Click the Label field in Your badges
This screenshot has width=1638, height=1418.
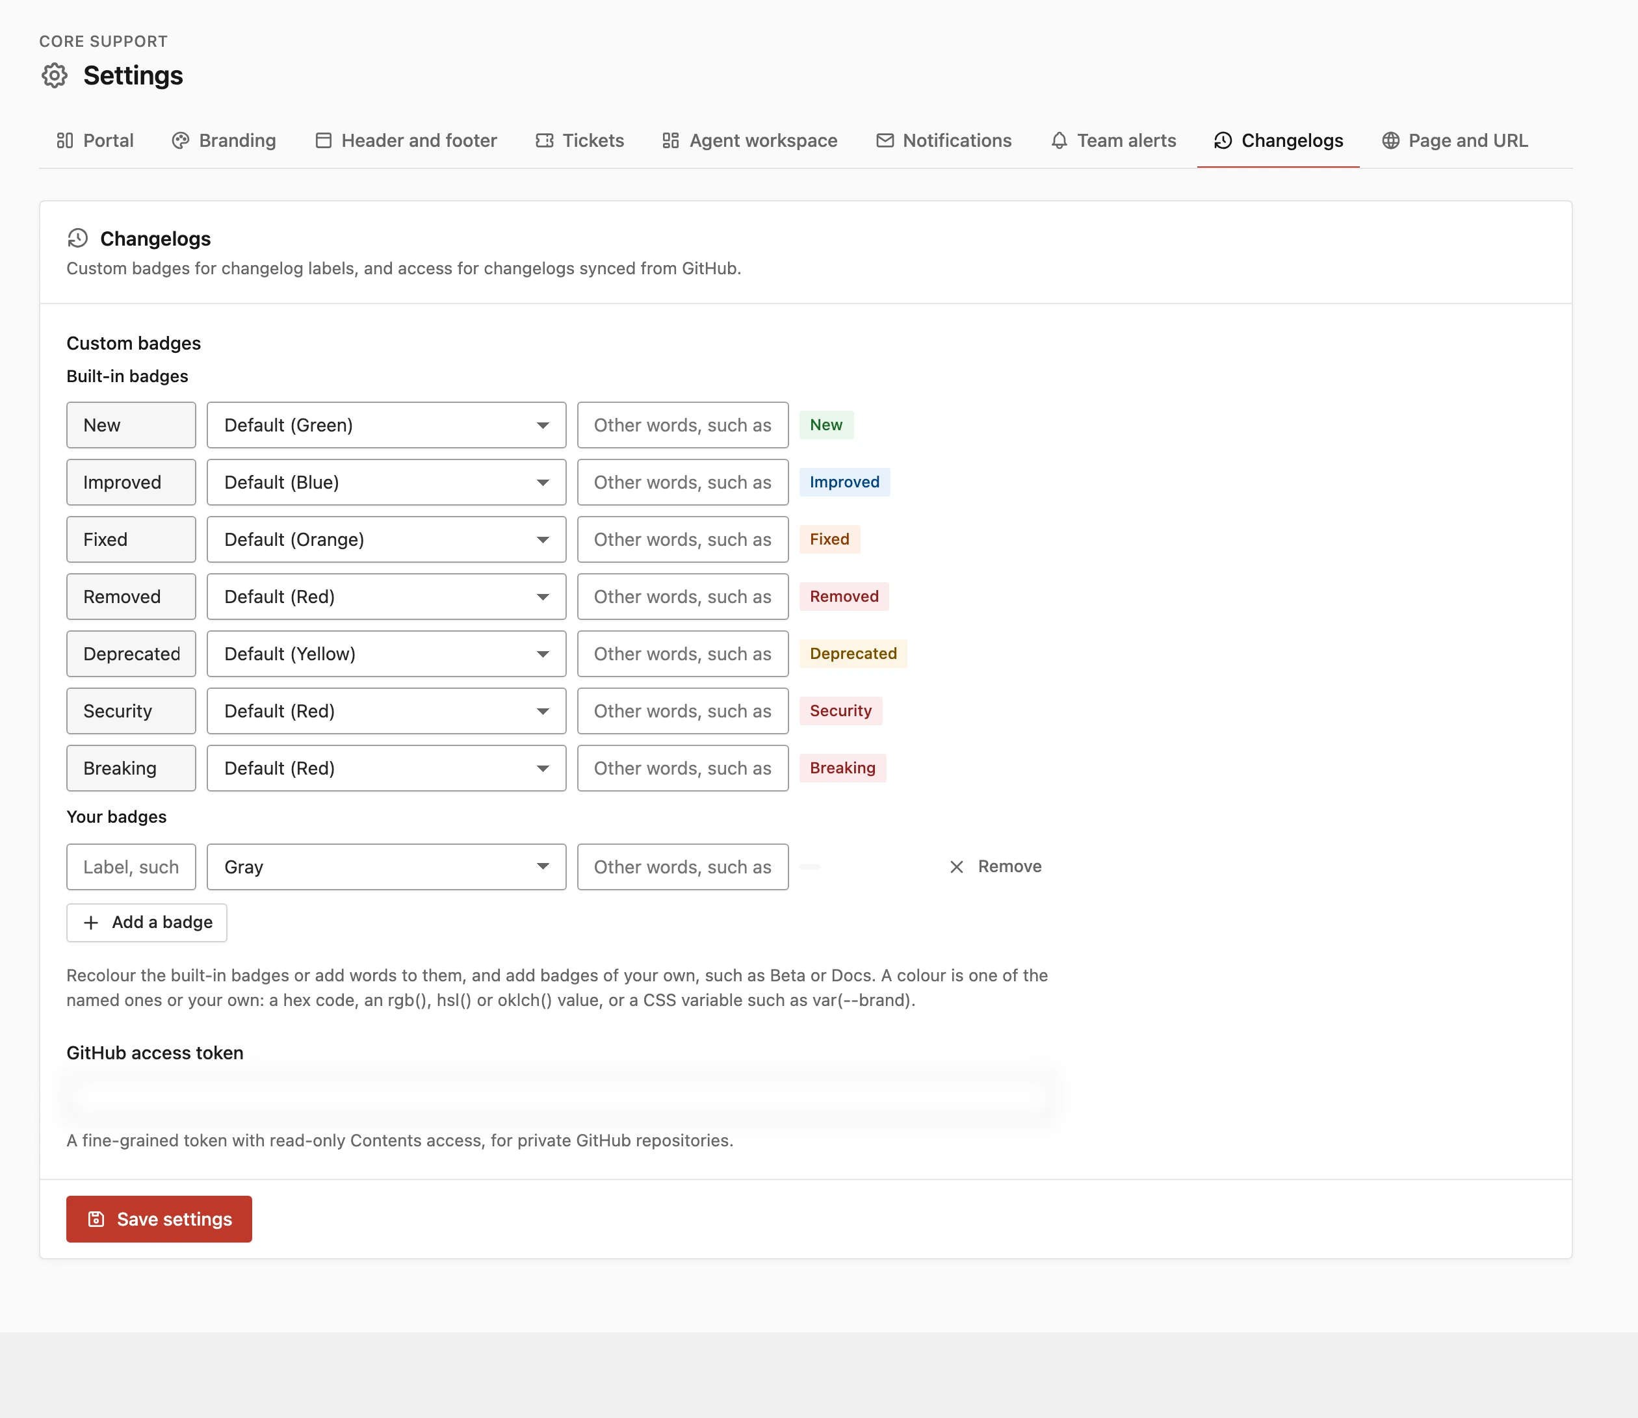[x=131, y=868]
